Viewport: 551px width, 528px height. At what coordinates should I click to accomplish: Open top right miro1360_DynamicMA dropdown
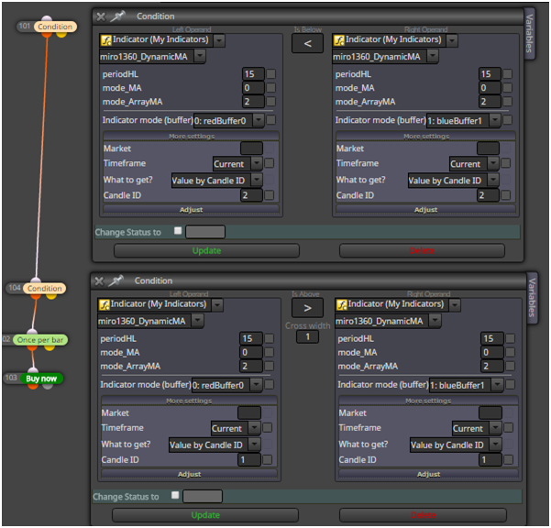433,56
